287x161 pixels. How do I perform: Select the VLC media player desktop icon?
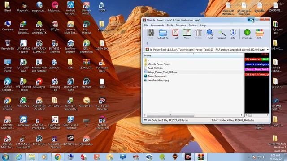(x=102, y=66)
